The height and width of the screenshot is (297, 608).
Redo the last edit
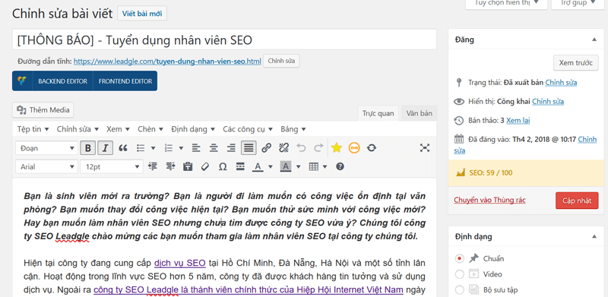(318, 147)
